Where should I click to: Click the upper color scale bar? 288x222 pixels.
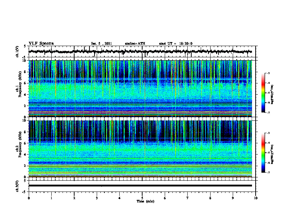263,93
